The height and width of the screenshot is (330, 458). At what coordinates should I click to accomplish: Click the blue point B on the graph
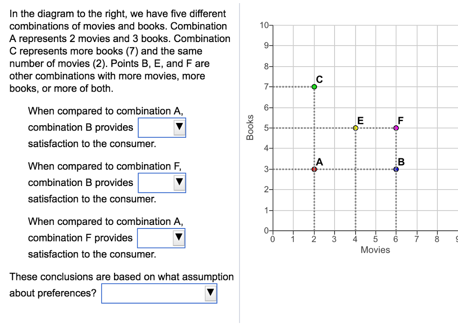coord(395,169)
